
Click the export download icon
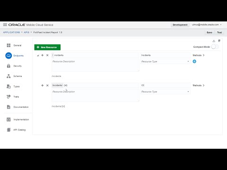pyautogui.click(x=214, y=41)
